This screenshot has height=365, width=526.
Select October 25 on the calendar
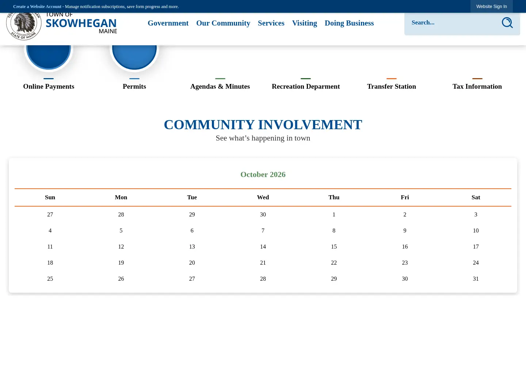[x=50, y=279]
